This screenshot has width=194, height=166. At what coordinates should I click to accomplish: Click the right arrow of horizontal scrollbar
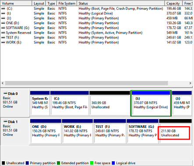point(190,83)
